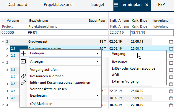The width and height of the screenshot is (174, 109).
Task: Click Grobkonzept end date 22.08.19
Action: 137,42
